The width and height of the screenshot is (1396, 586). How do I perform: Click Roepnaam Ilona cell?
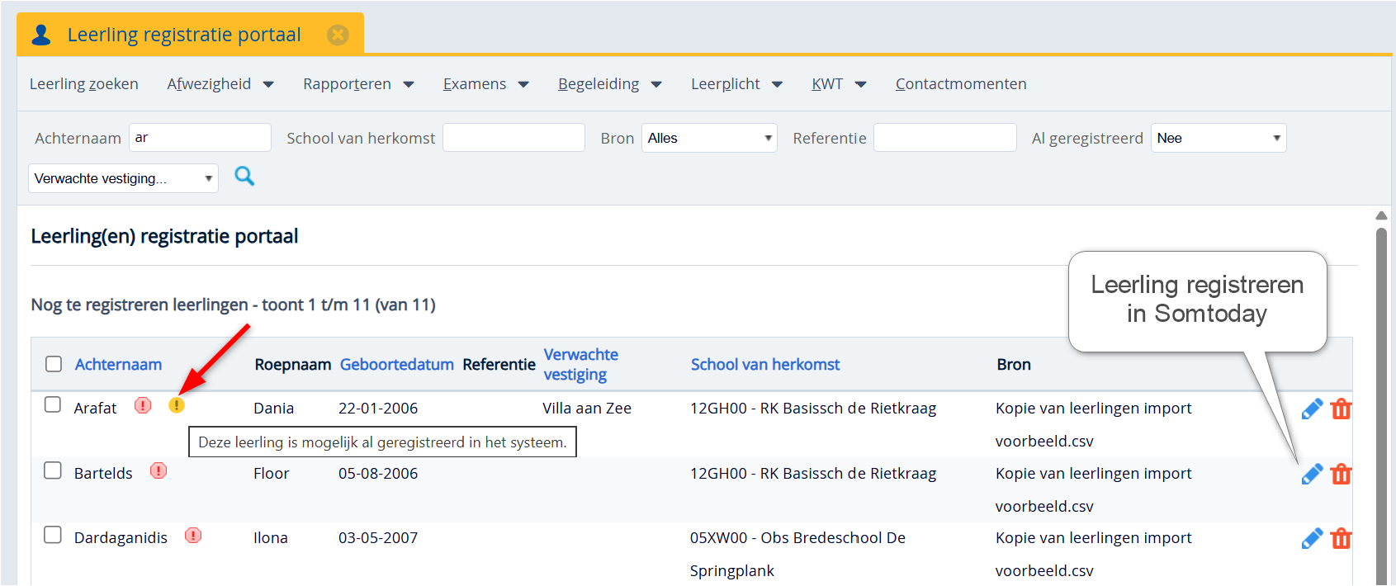(x=270, y=537)
